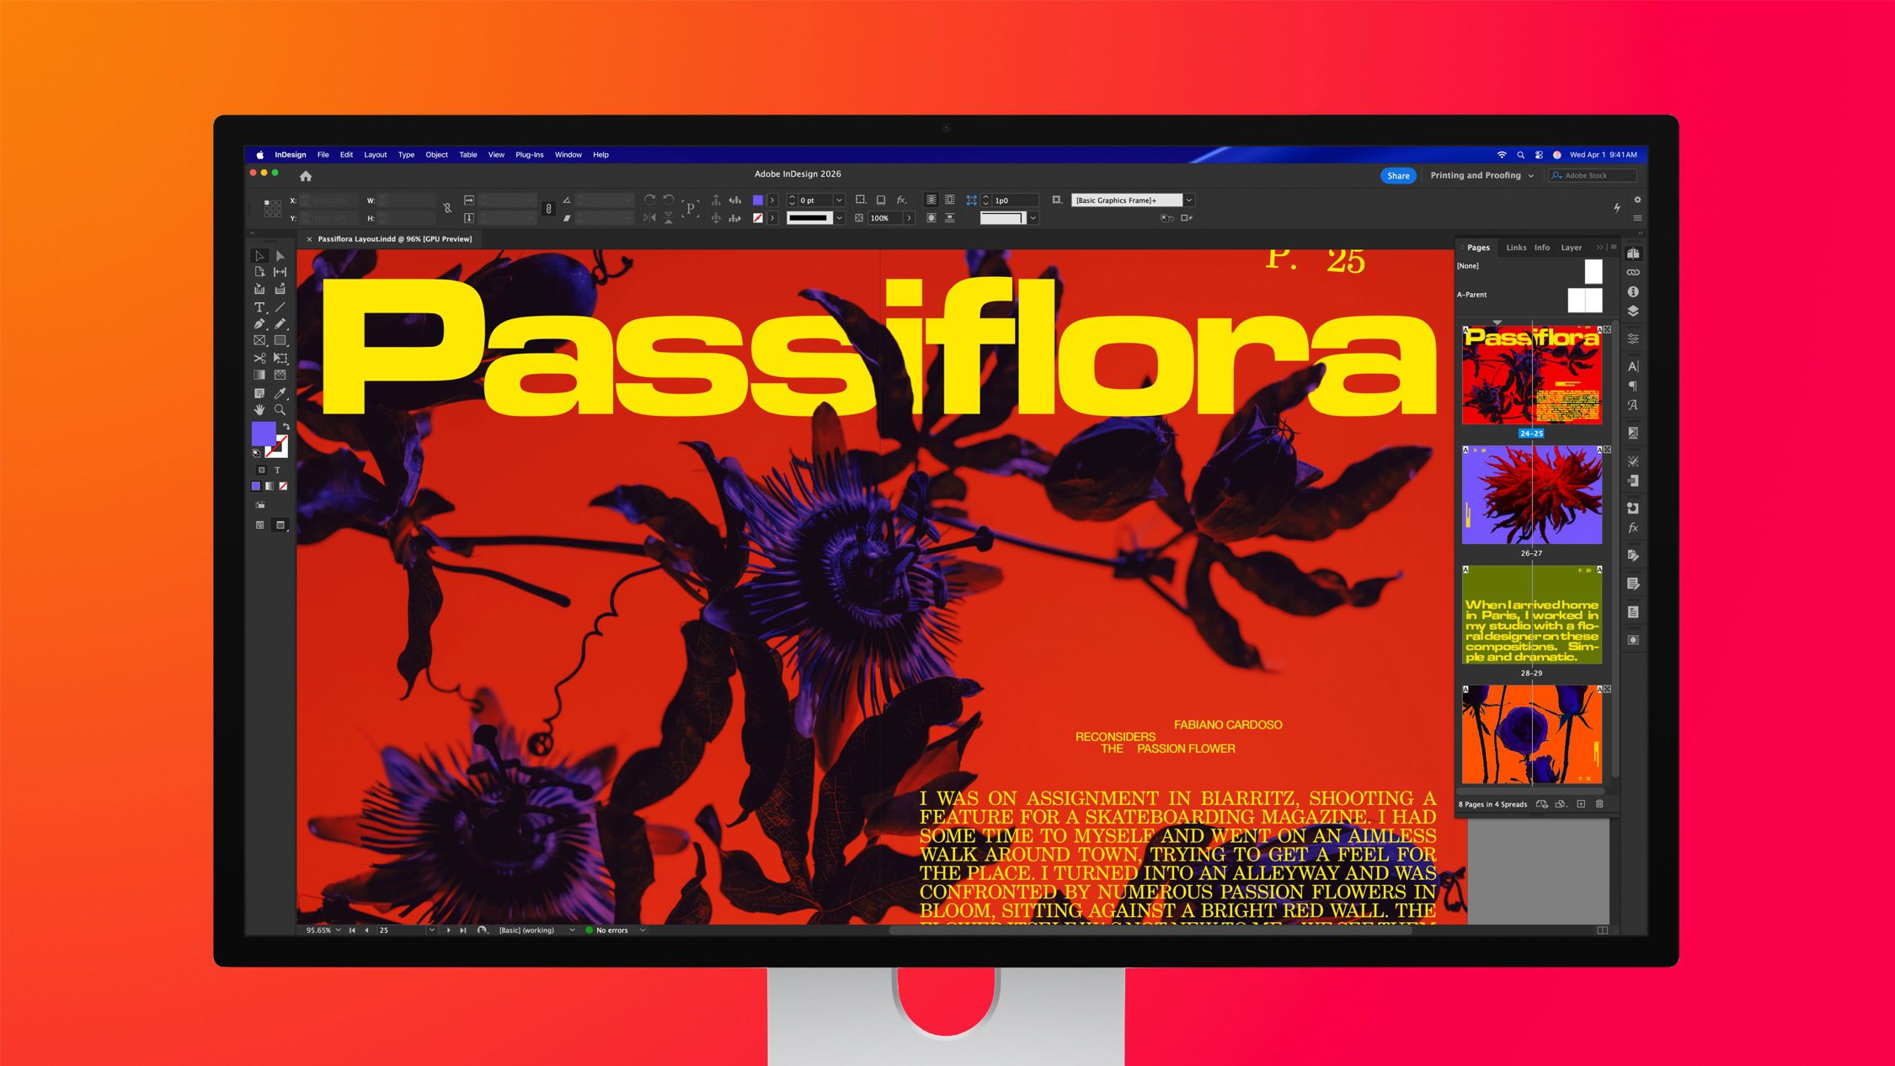Click the blue Share button

coord(1398,176)
